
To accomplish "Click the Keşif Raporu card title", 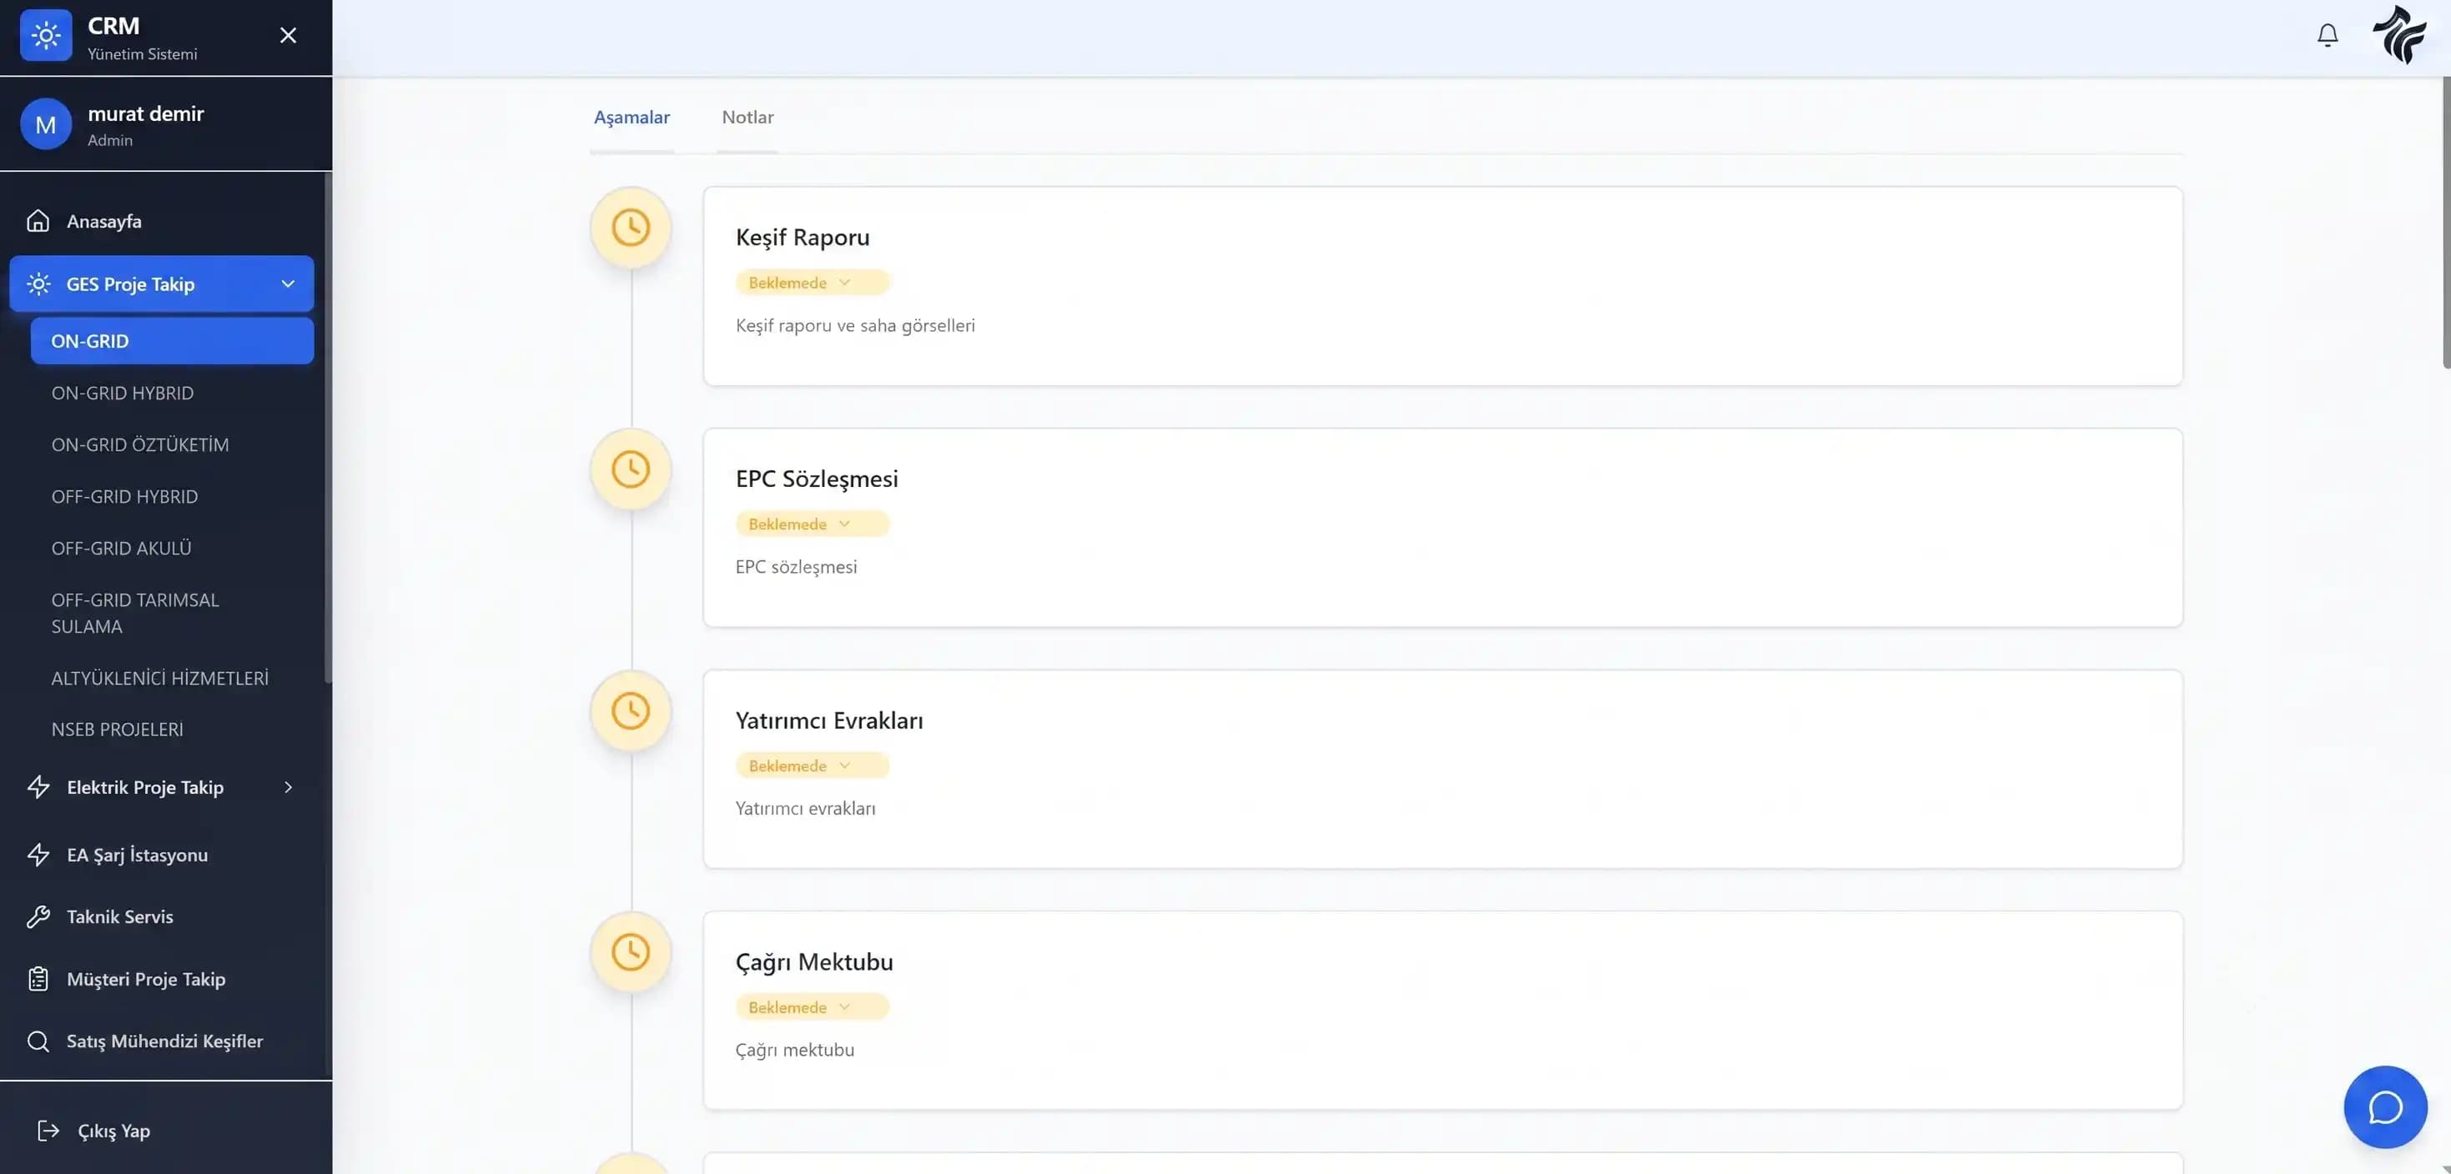I will (802, 237).
